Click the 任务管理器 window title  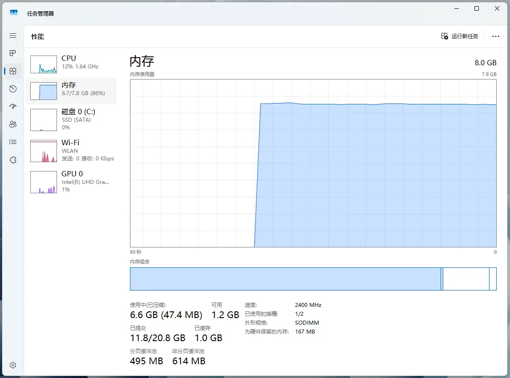coord(40,13)
